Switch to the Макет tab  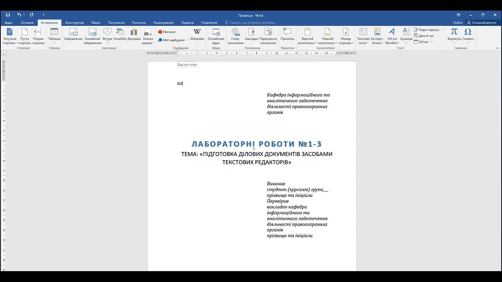pos(96,23)
